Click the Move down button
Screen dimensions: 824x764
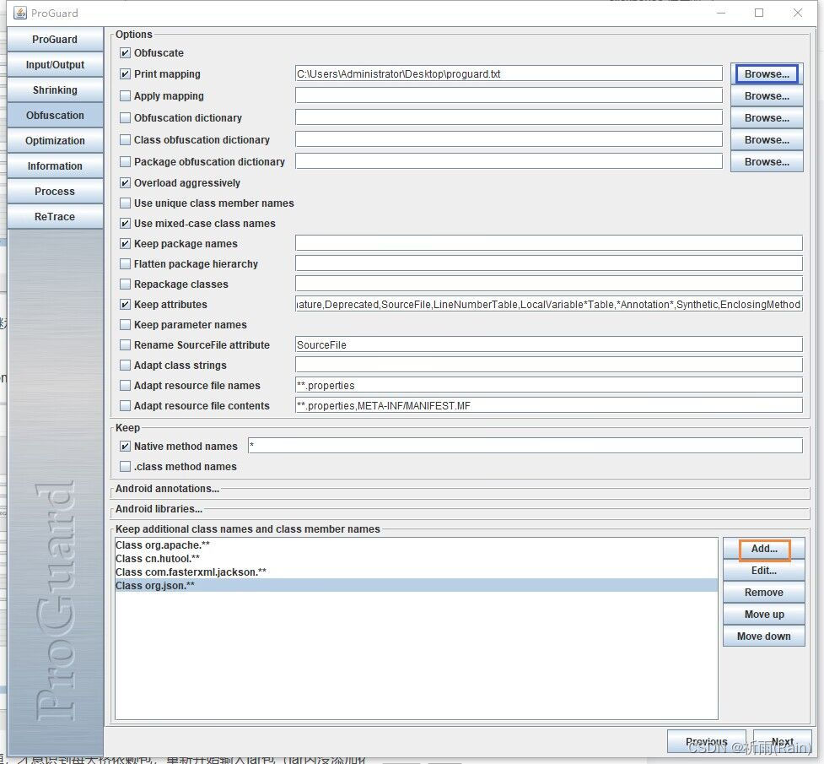[x=764, y=637]
